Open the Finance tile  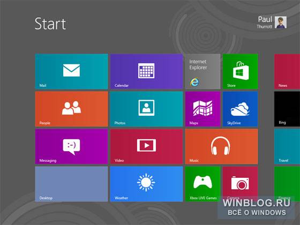point(287,184)
